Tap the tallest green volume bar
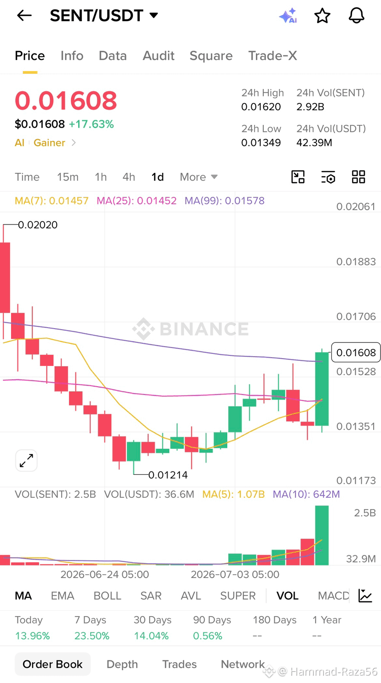Viewport: 381px width, 683px height. click(322, 535)
